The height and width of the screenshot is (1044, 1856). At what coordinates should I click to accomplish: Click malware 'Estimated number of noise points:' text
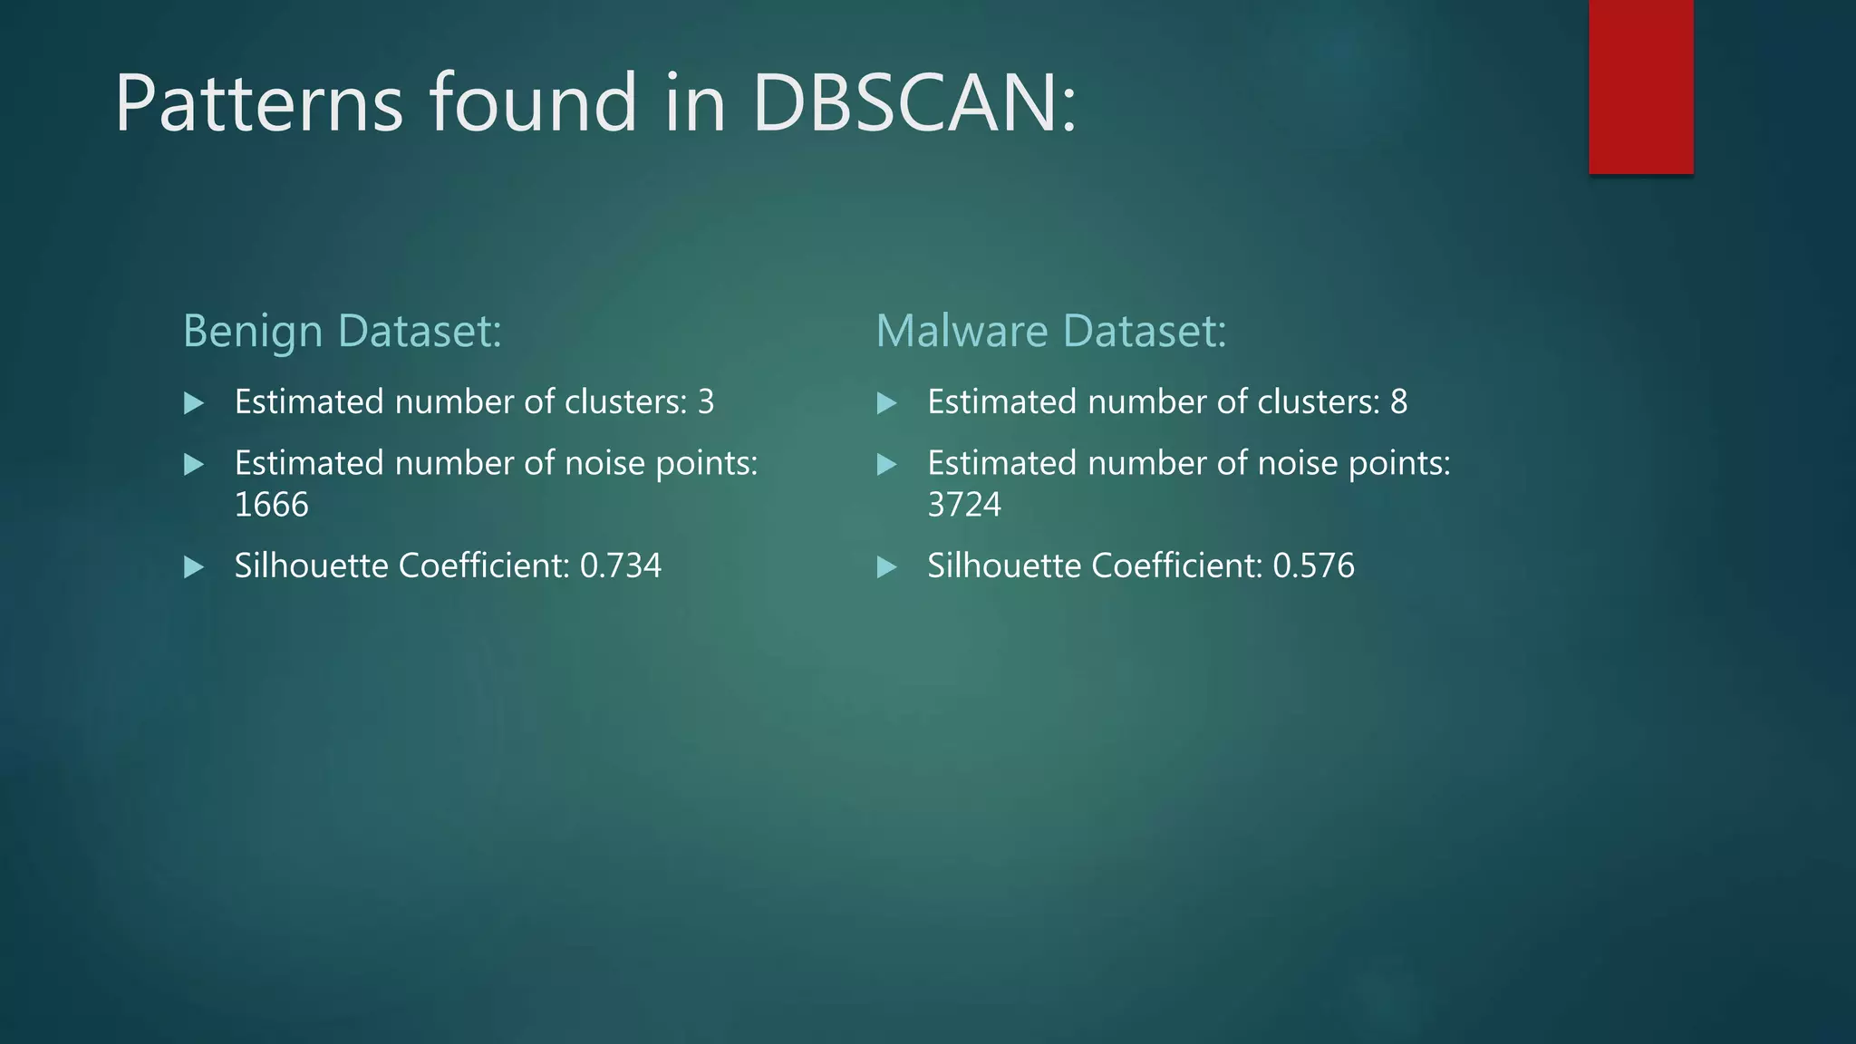(x=1189, y=464)
